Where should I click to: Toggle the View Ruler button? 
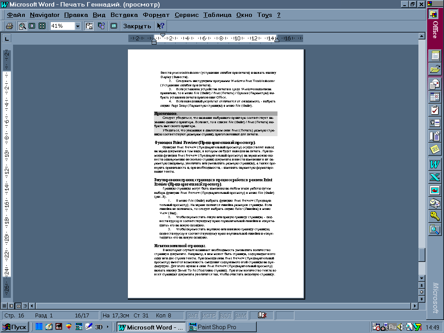90,26
